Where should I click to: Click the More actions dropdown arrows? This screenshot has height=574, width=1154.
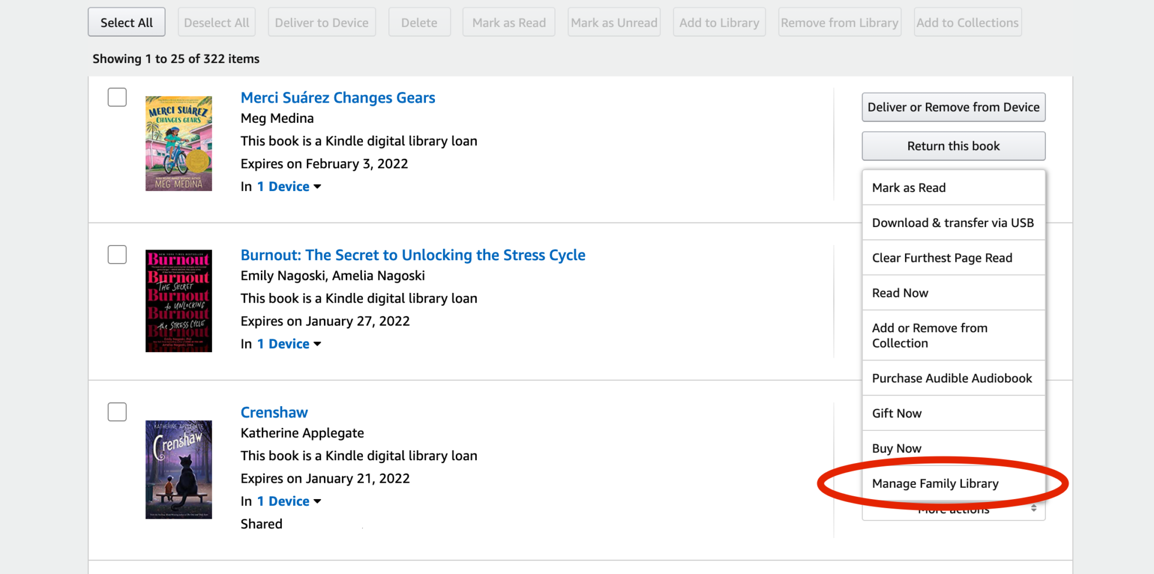tap(1033, 509)
